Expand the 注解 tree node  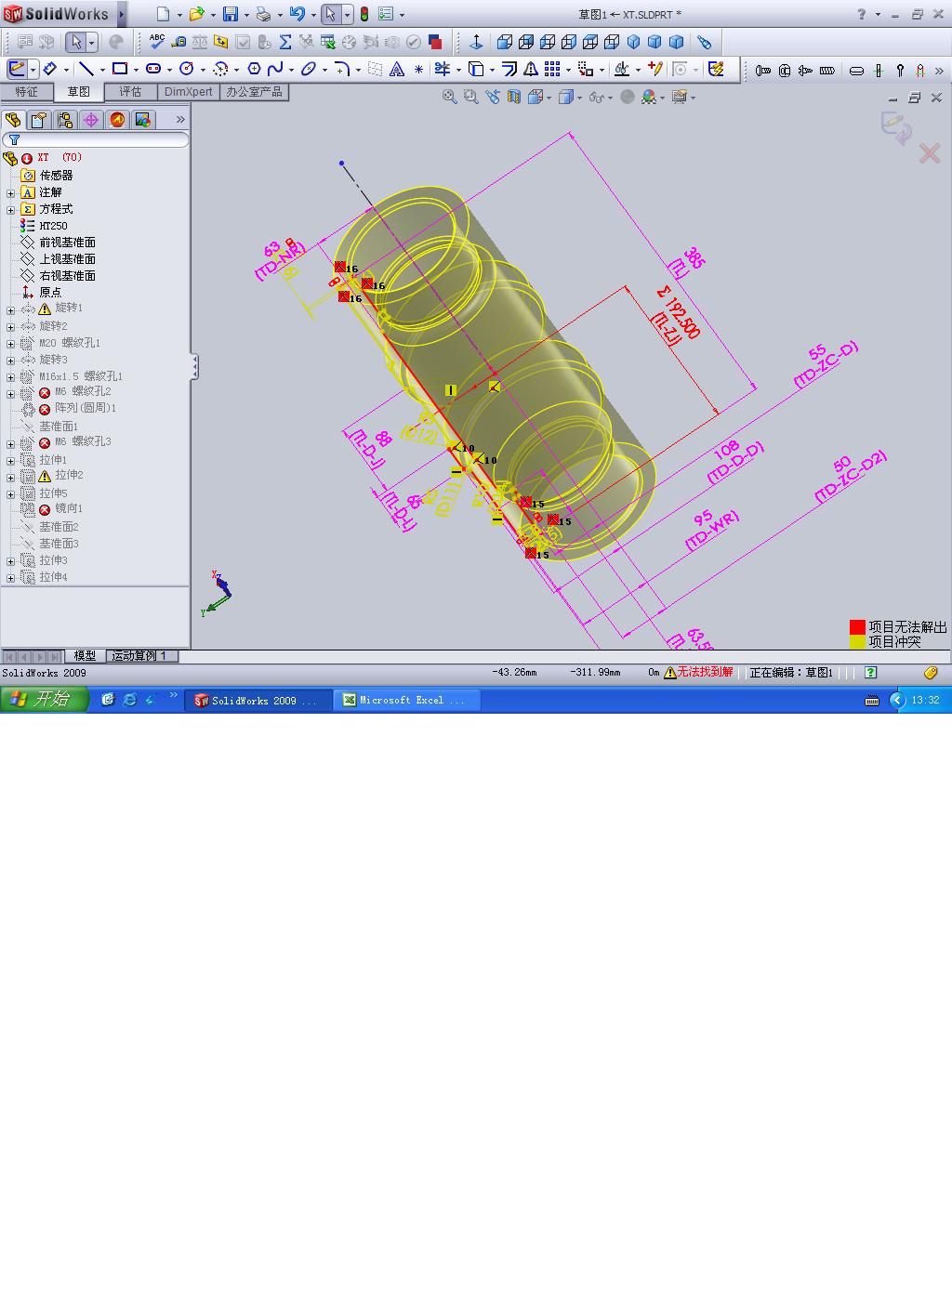pyautogui.click(x=11, y=193)
